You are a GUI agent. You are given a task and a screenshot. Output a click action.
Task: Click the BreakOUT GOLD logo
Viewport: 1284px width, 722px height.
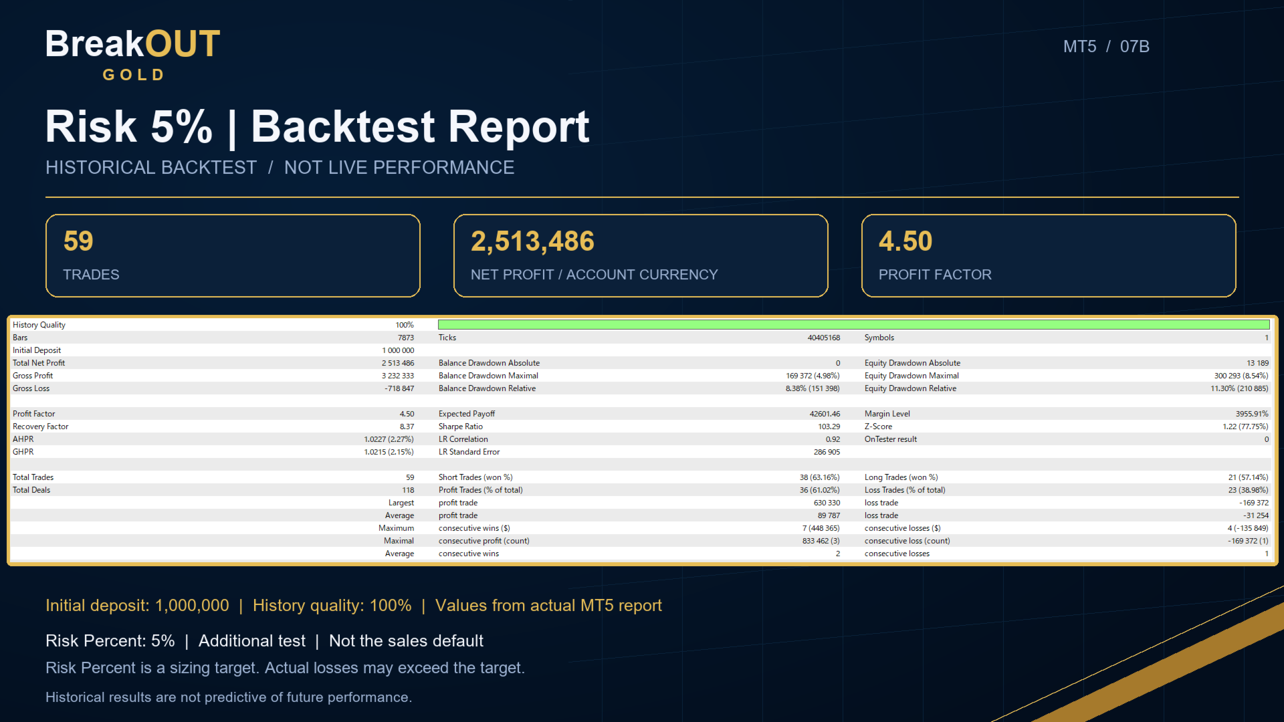pyautogui.click(x=132, y=55)
